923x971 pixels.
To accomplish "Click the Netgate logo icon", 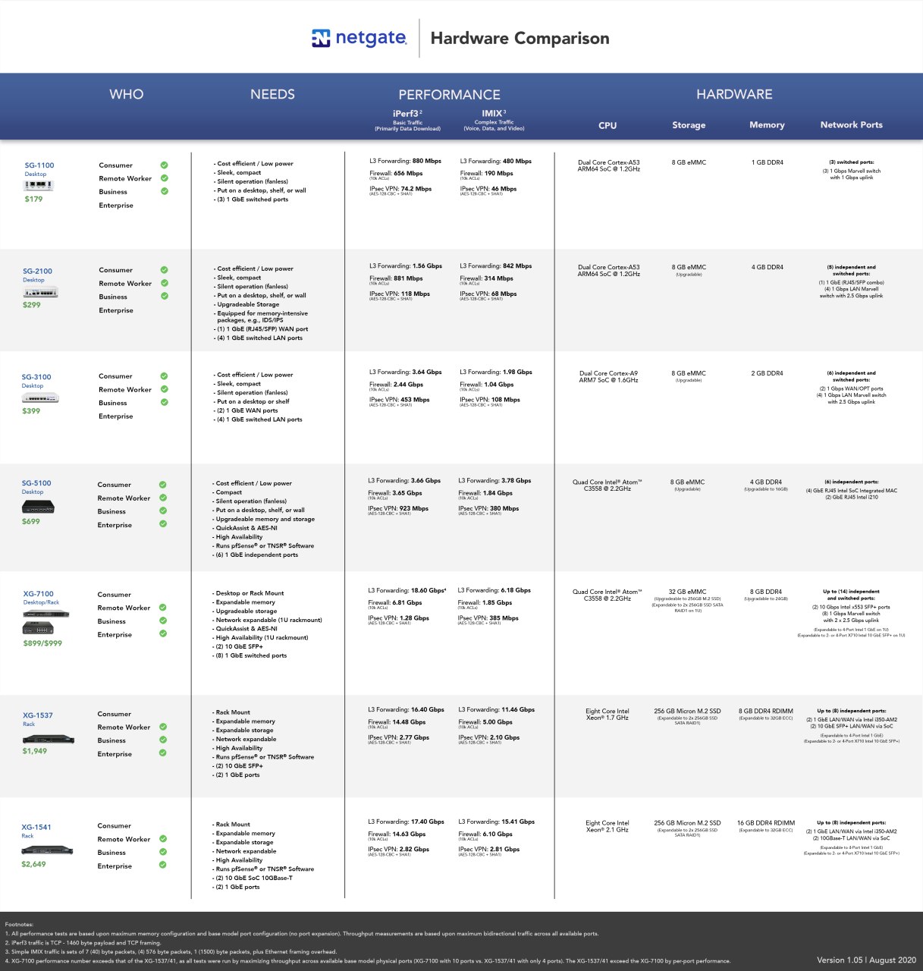I will pyautogui.click(x=321, y=38).
